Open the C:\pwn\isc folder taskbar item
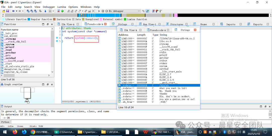272x136 pixels. (88, 132)
